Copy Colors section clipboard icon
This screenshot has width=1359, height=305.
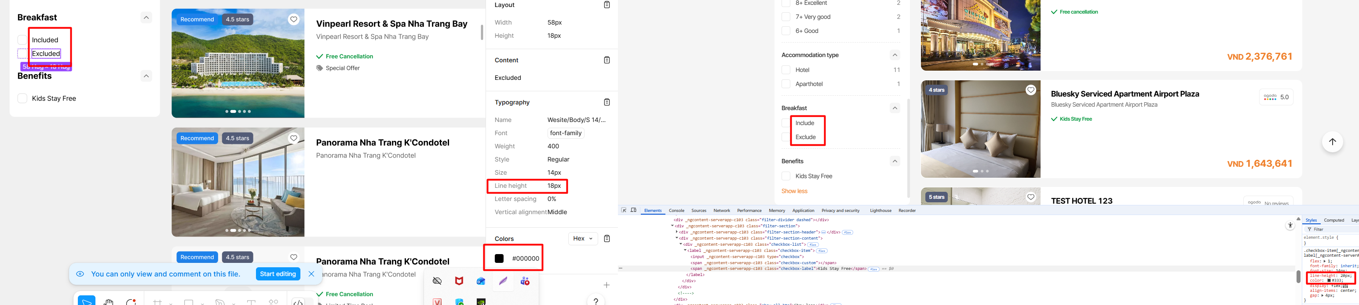click(606, 239)
